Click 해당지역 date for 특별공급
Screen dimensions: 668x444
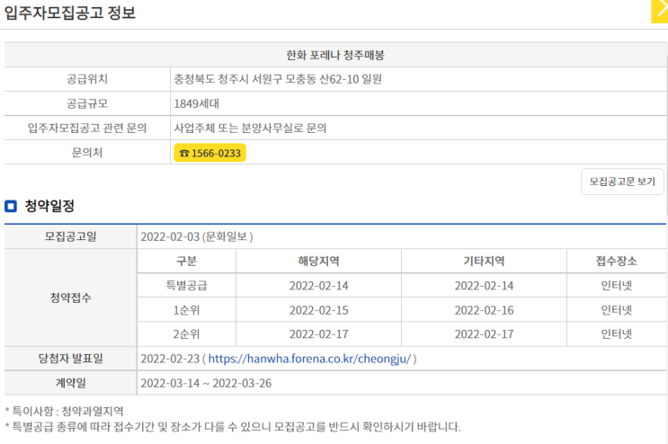[x=318, y=286]
